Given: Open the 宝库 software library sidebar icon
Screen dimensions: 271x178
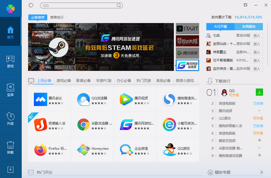Looking at the screenshot, I should (x=10, y=90).
